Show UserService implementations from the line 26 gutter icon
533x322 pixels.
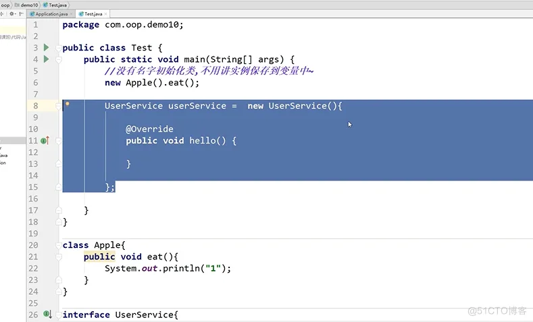tap(47, 314)
